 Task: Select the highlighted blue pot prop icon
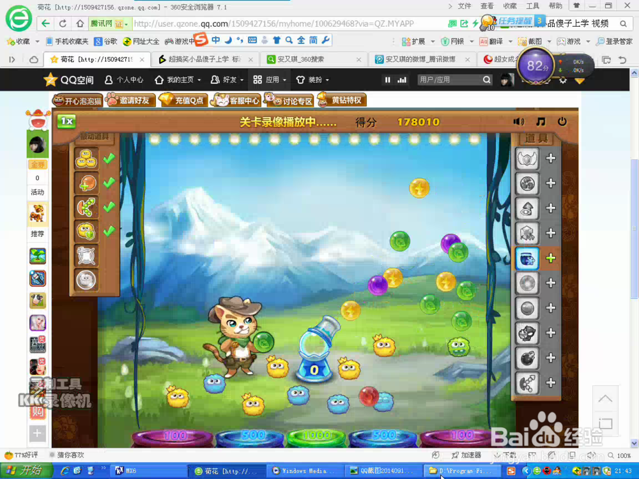pos(527,258)
